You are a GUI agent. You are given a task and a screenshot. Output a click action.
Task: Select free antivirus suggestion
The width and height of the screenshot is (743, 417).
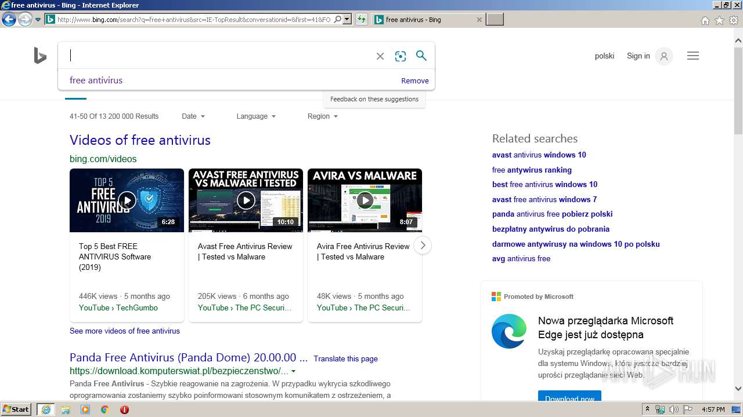pos(96,81)
